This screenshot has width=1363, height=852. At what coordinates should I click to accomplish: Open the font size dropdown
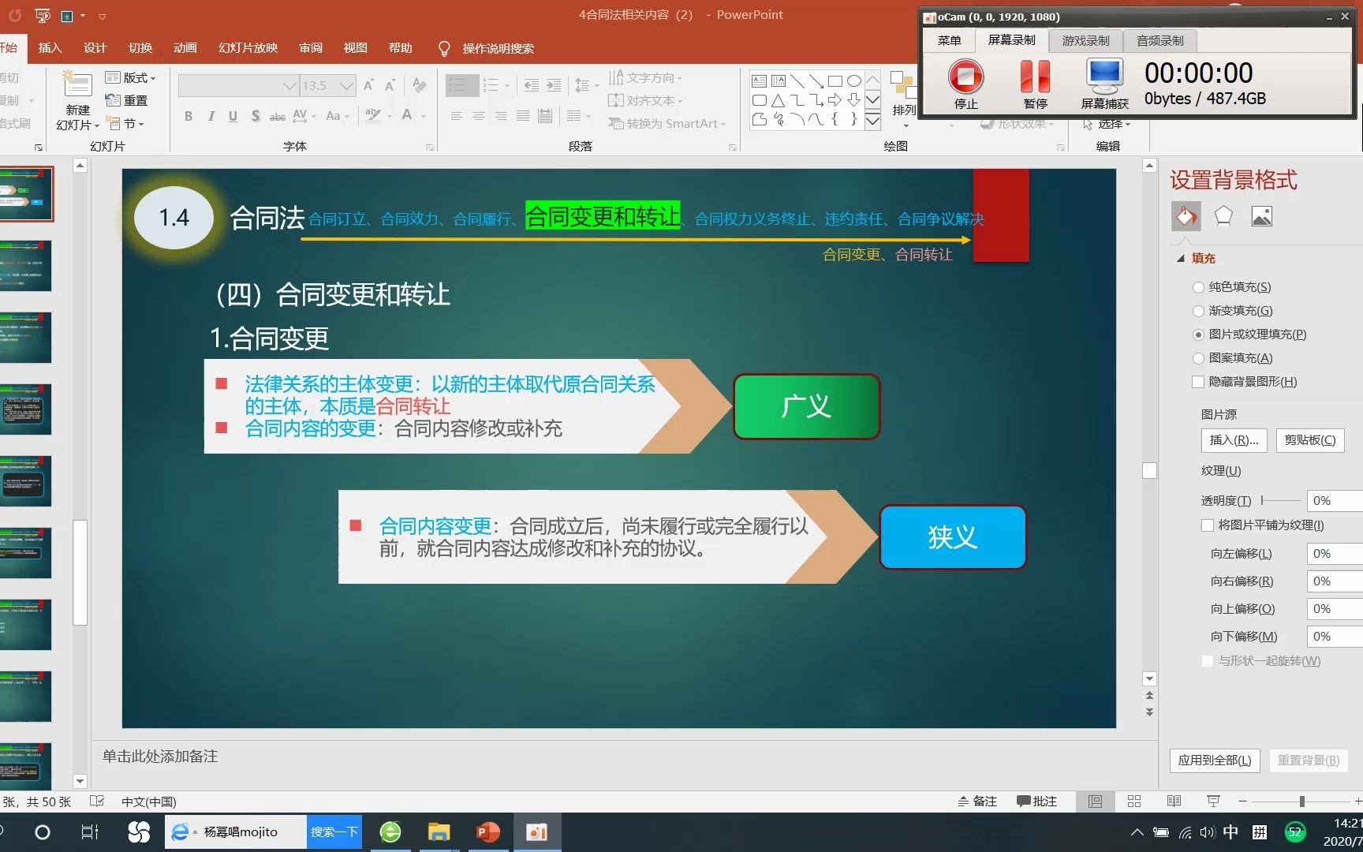(x=347, y=85)
